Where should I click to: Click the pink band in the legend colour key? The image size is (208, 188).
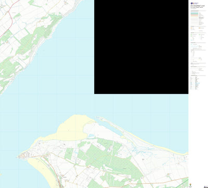coord(194,15)
